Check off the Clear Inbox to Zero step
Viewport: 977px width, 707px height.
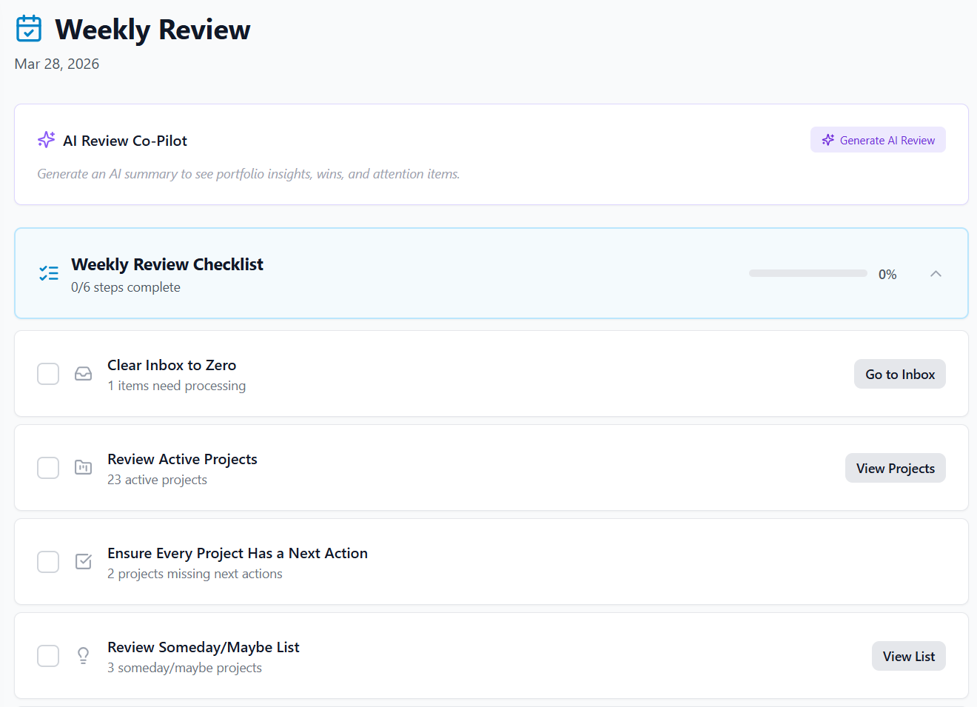pos(47,374)
